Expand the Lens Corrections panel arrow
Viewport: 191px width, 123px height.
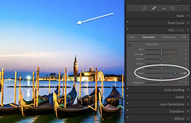point(188,104)
